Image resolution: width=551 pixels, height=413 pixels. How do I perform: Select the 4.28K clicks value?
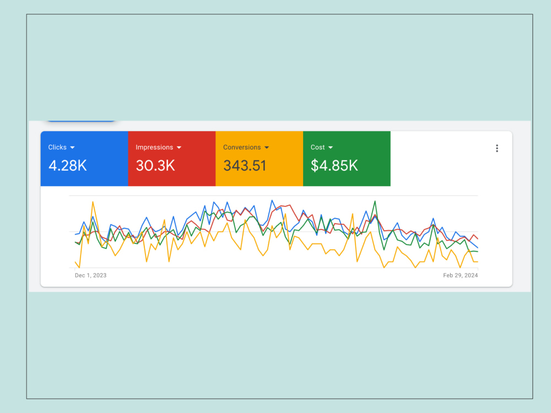67,165
